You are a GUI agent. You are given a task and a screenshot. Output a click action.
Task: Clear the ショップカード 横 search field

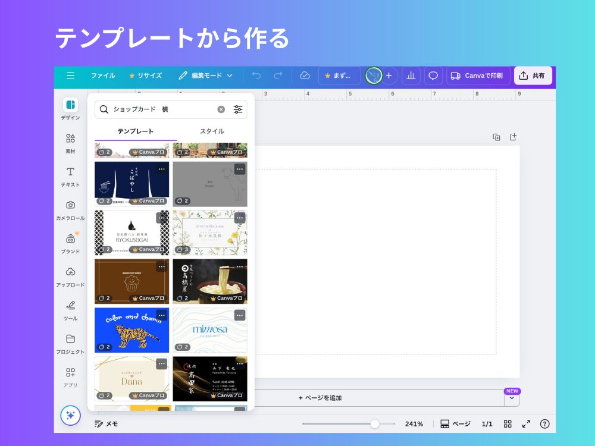pos(220,109)
